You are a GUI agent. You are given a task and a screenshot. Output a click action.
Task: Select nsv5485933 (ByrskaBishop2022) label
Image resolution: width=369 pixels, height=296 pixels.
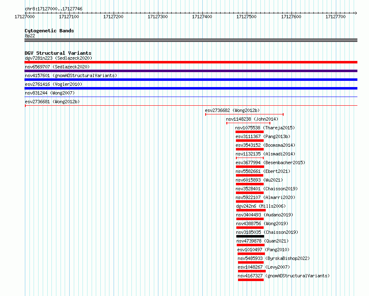click(274, 258)
